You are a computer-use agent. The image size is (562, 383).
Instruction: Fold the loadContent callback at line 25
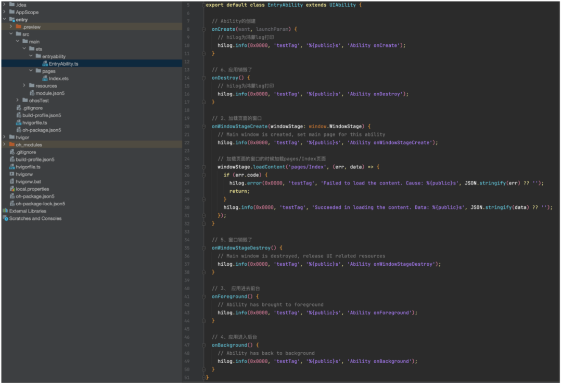point(203,167)
